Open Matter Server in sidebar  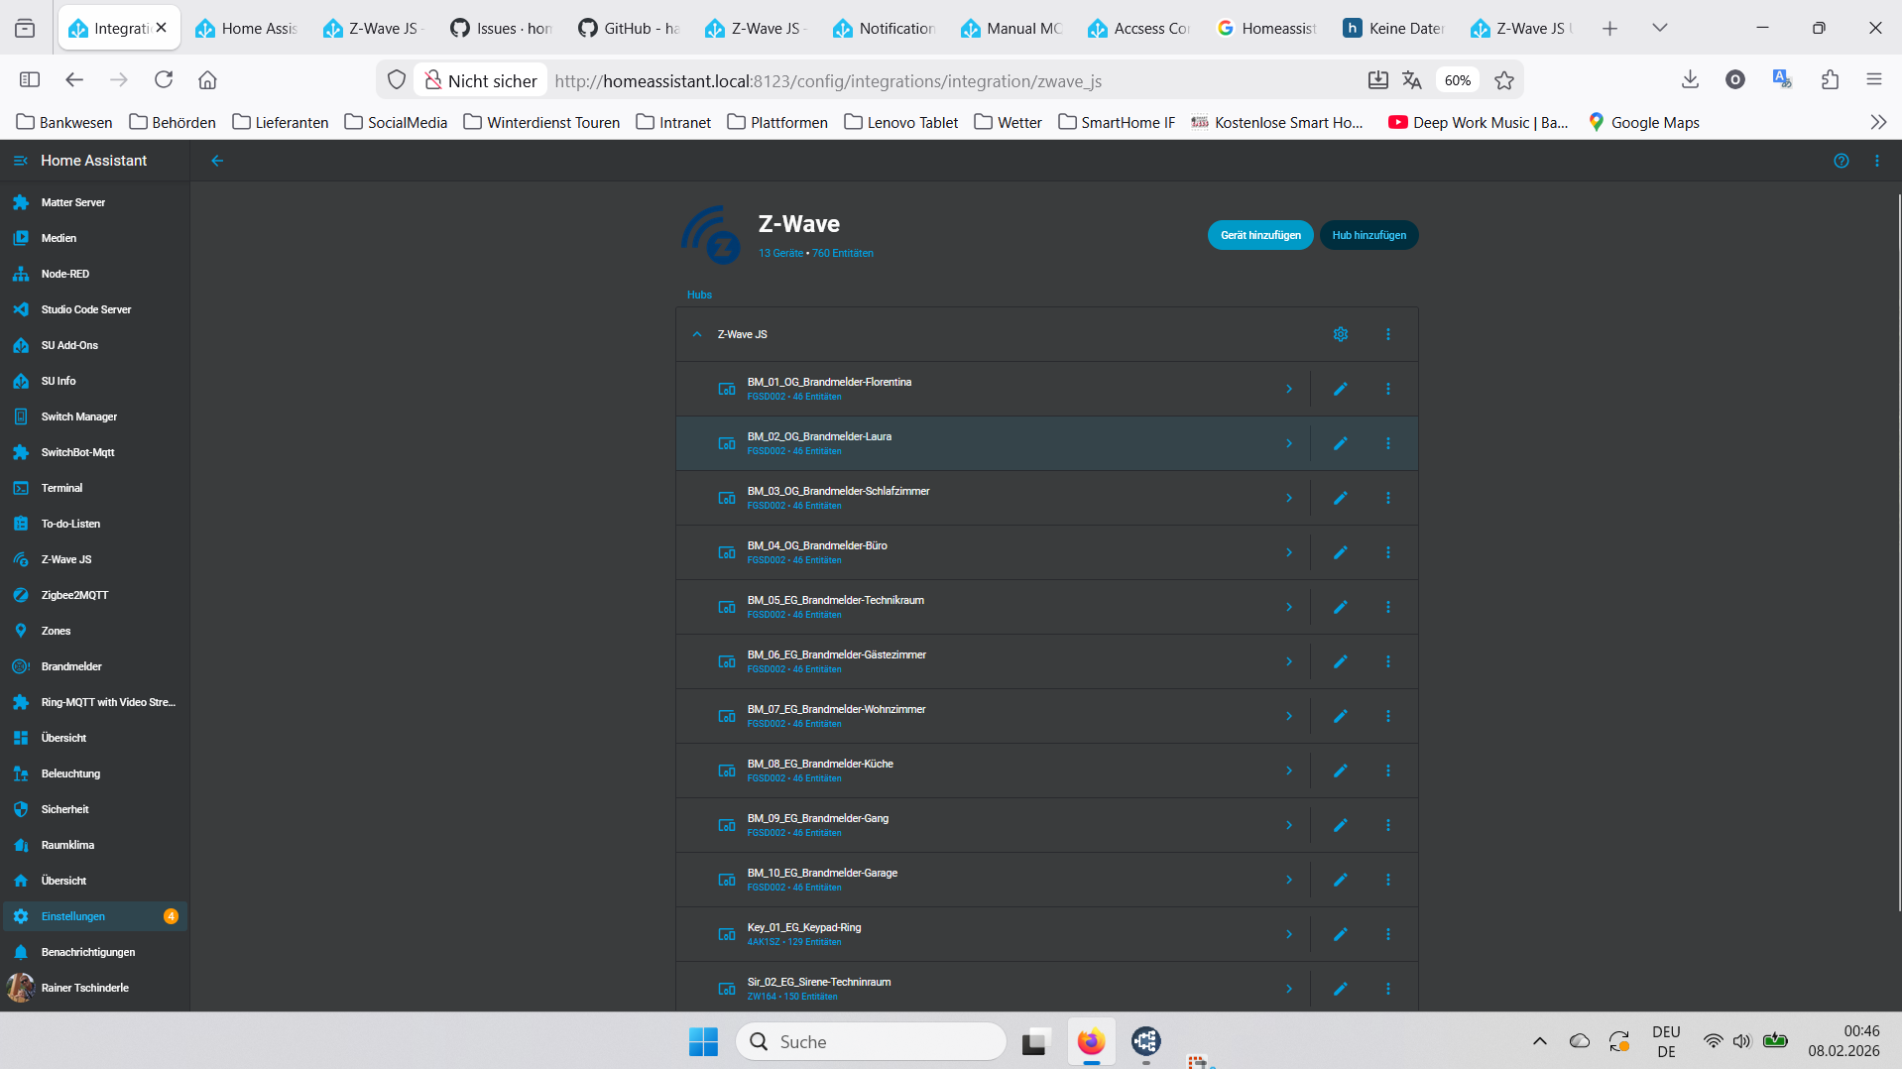coord(95,202)
